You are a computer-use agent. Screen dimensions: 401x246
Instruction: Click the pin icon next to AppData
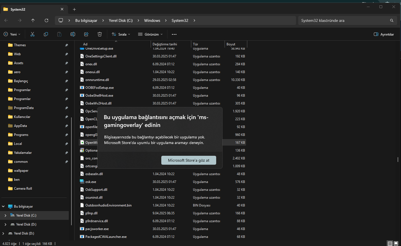tap(66, 126)
